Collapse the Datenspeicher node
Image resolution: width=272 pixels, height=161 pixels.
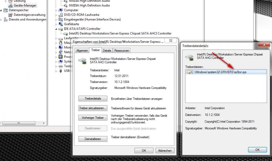[1, 10]
